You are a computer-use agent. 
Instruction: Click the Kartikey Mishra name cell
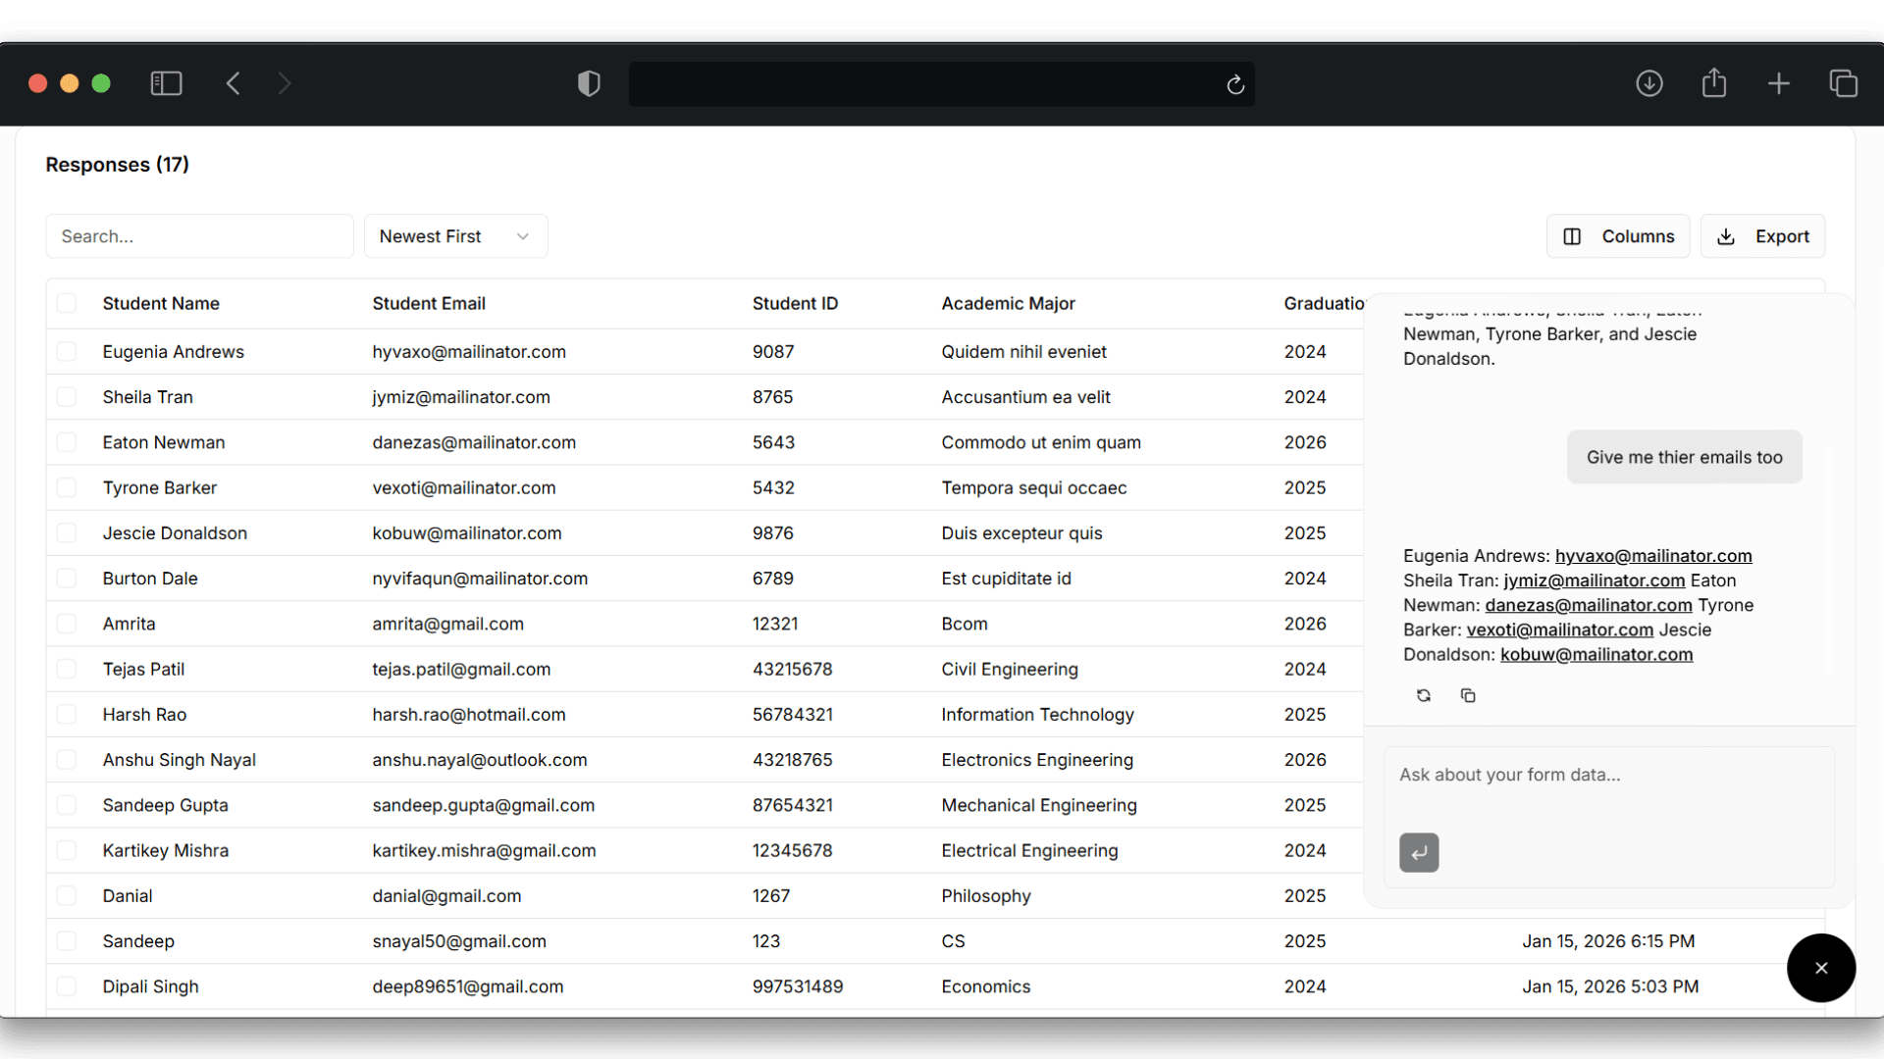pyautogui.click(x=166, y=850)
